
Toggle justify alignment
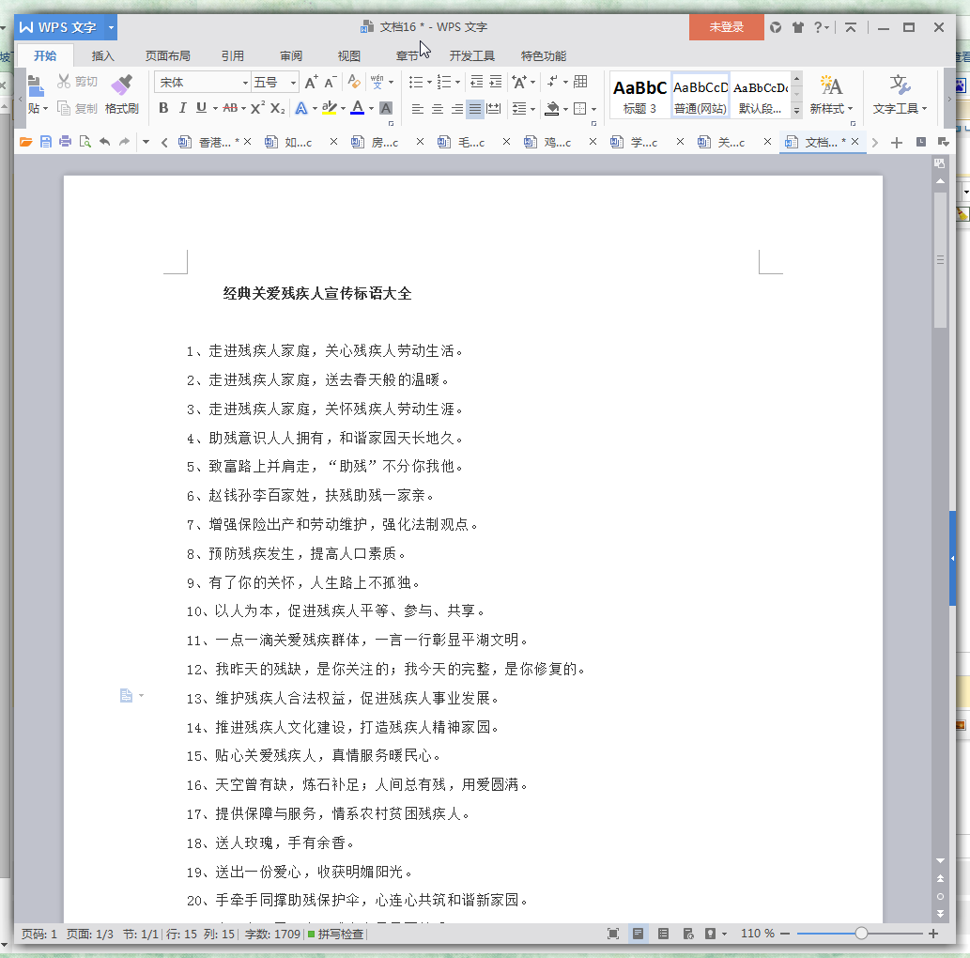point(475,109)
